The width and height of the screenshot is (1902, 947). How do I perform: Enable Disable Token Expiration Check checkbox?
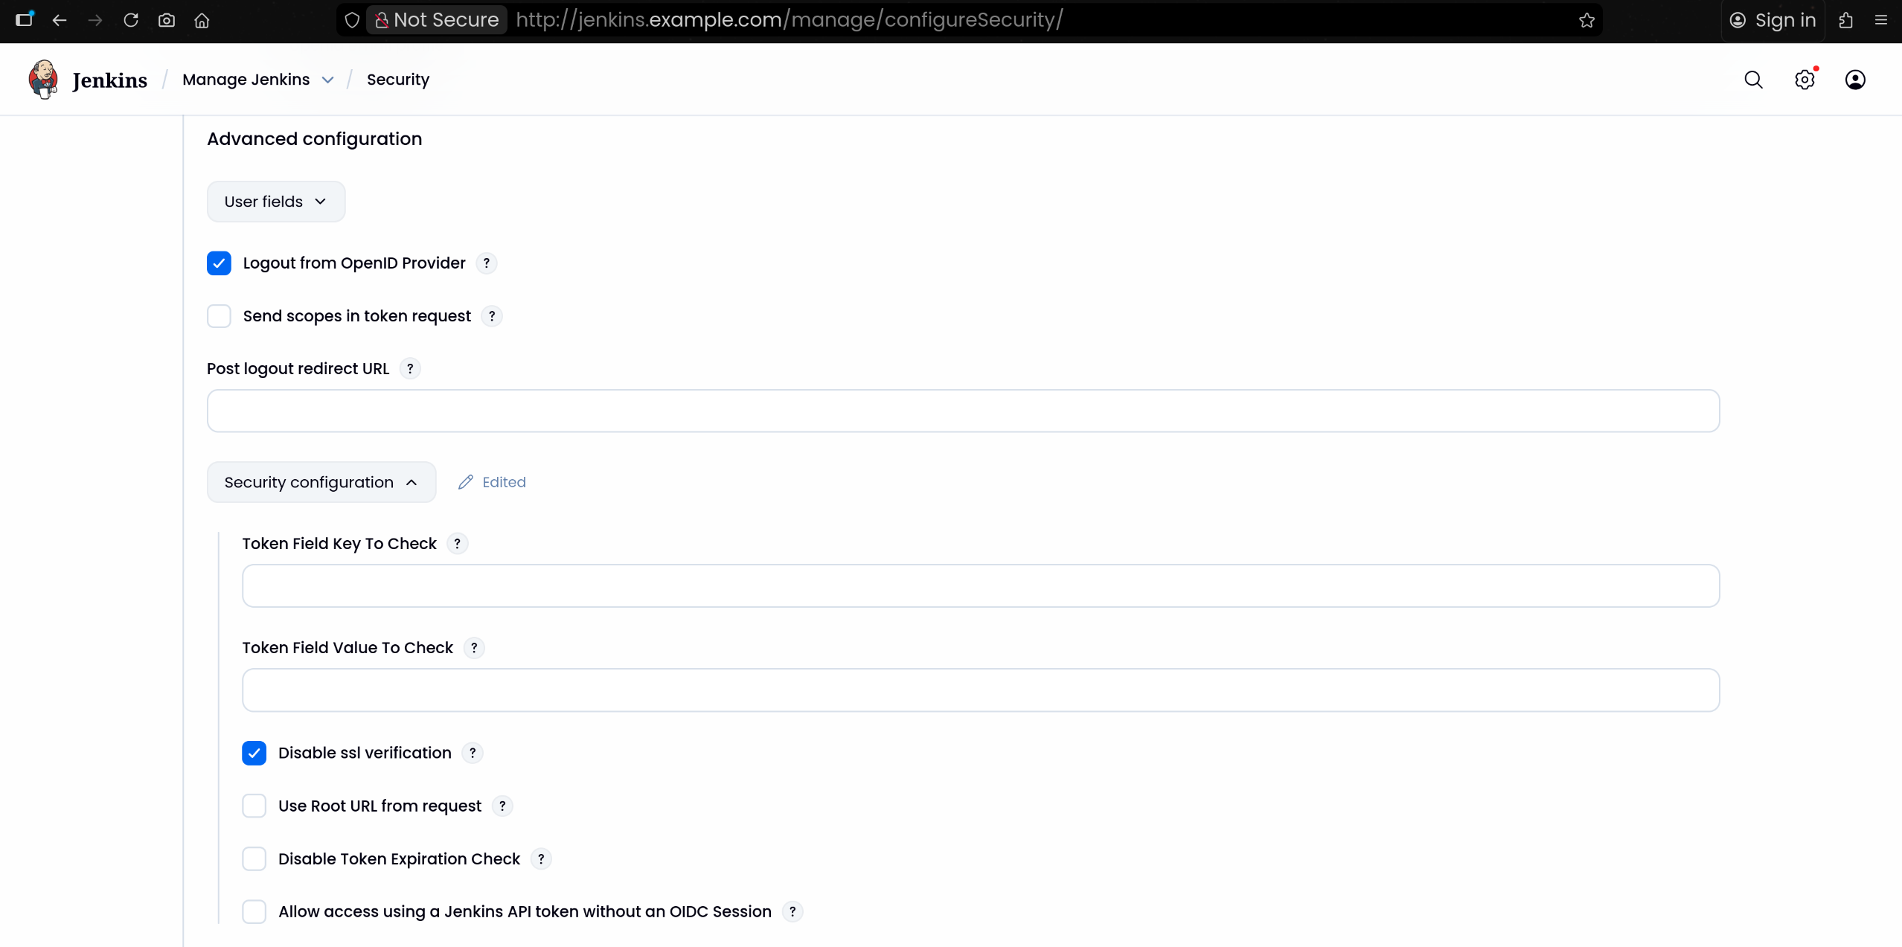(x=254, y=858)
